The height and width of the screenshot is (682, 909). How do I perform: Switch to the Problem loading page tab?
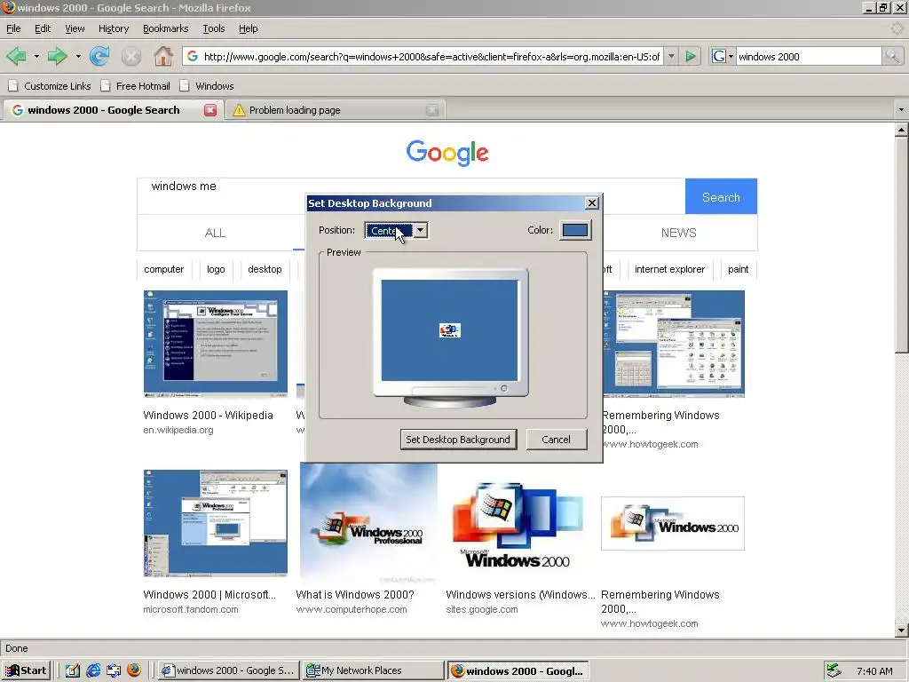[x=335, y=110]
